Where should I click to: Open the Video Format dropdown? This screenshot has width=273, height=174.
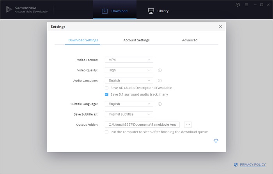(x=129, y=60)
